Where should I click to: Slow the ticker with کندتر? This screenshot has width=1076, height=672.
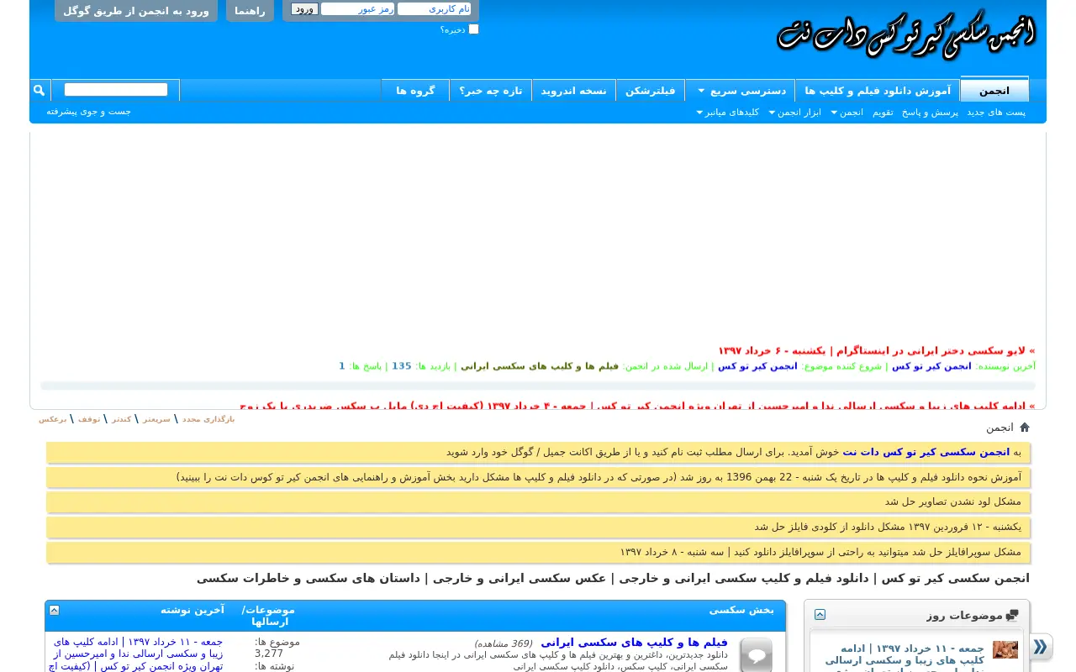click(x=121, y=418)
